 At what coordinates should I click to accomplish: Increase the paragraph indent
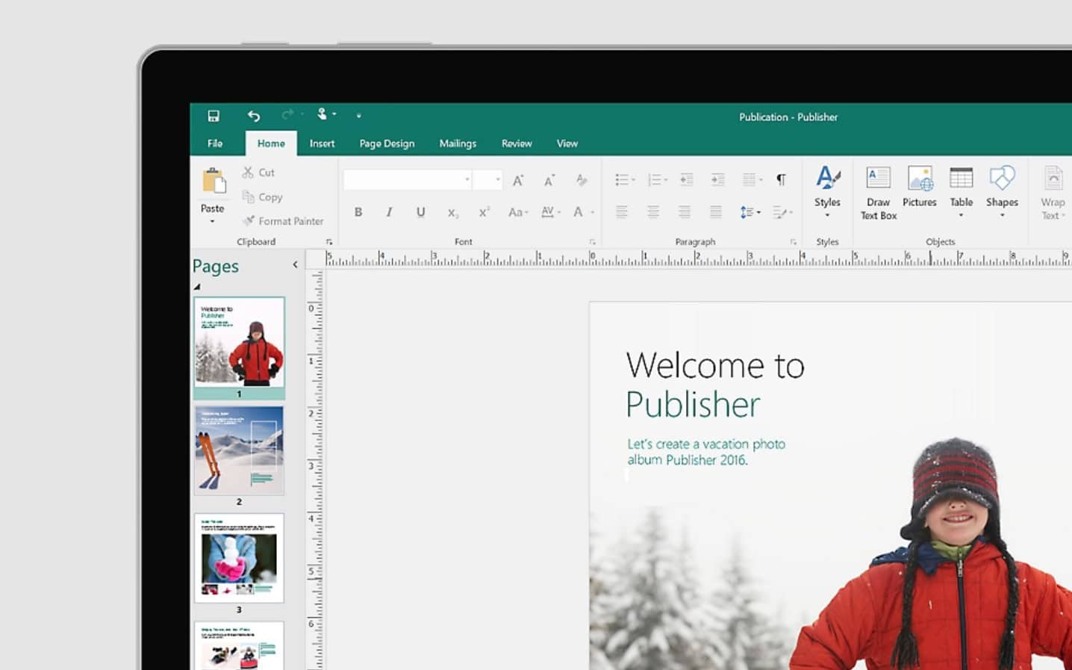718,180
